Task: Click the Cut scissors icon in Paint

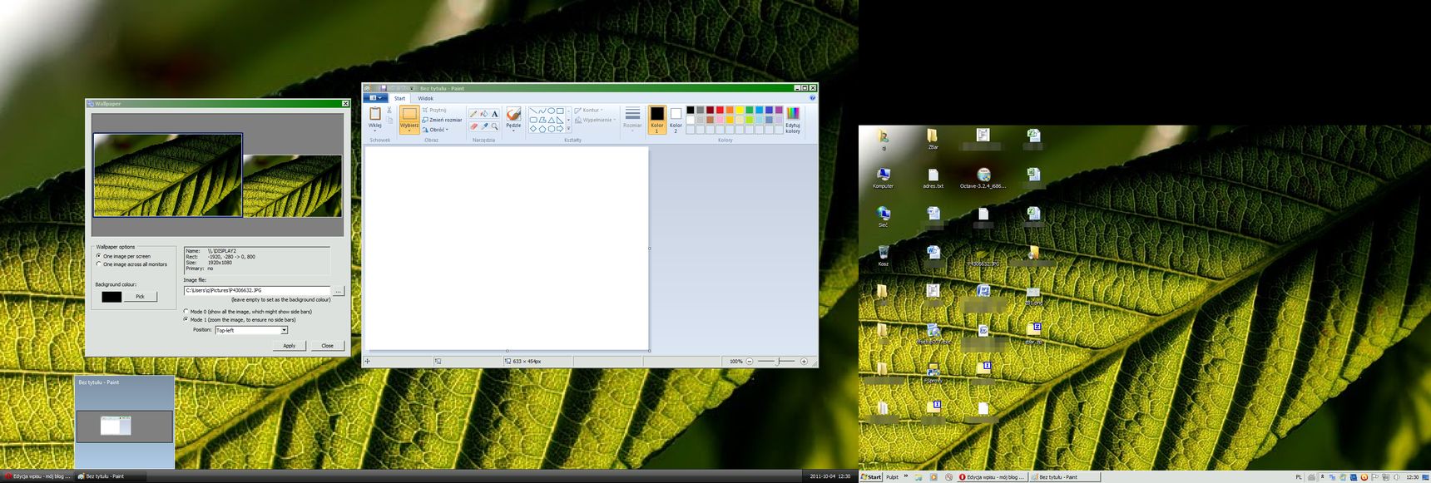Action: [x=389, y=110]
